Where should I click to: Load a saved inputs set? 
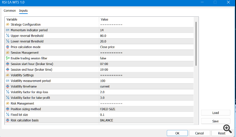tap(216, 113)
